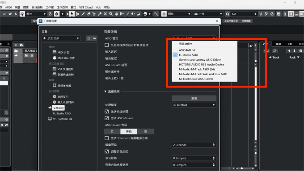Click the Q Apply Quantize icon
The width and height of the screenshot is (304, 171).
pos(228,14)
